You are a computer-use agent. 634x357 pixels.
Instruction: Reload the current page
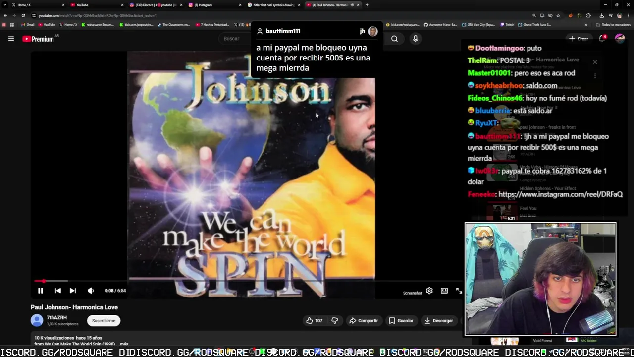[23, 15]
